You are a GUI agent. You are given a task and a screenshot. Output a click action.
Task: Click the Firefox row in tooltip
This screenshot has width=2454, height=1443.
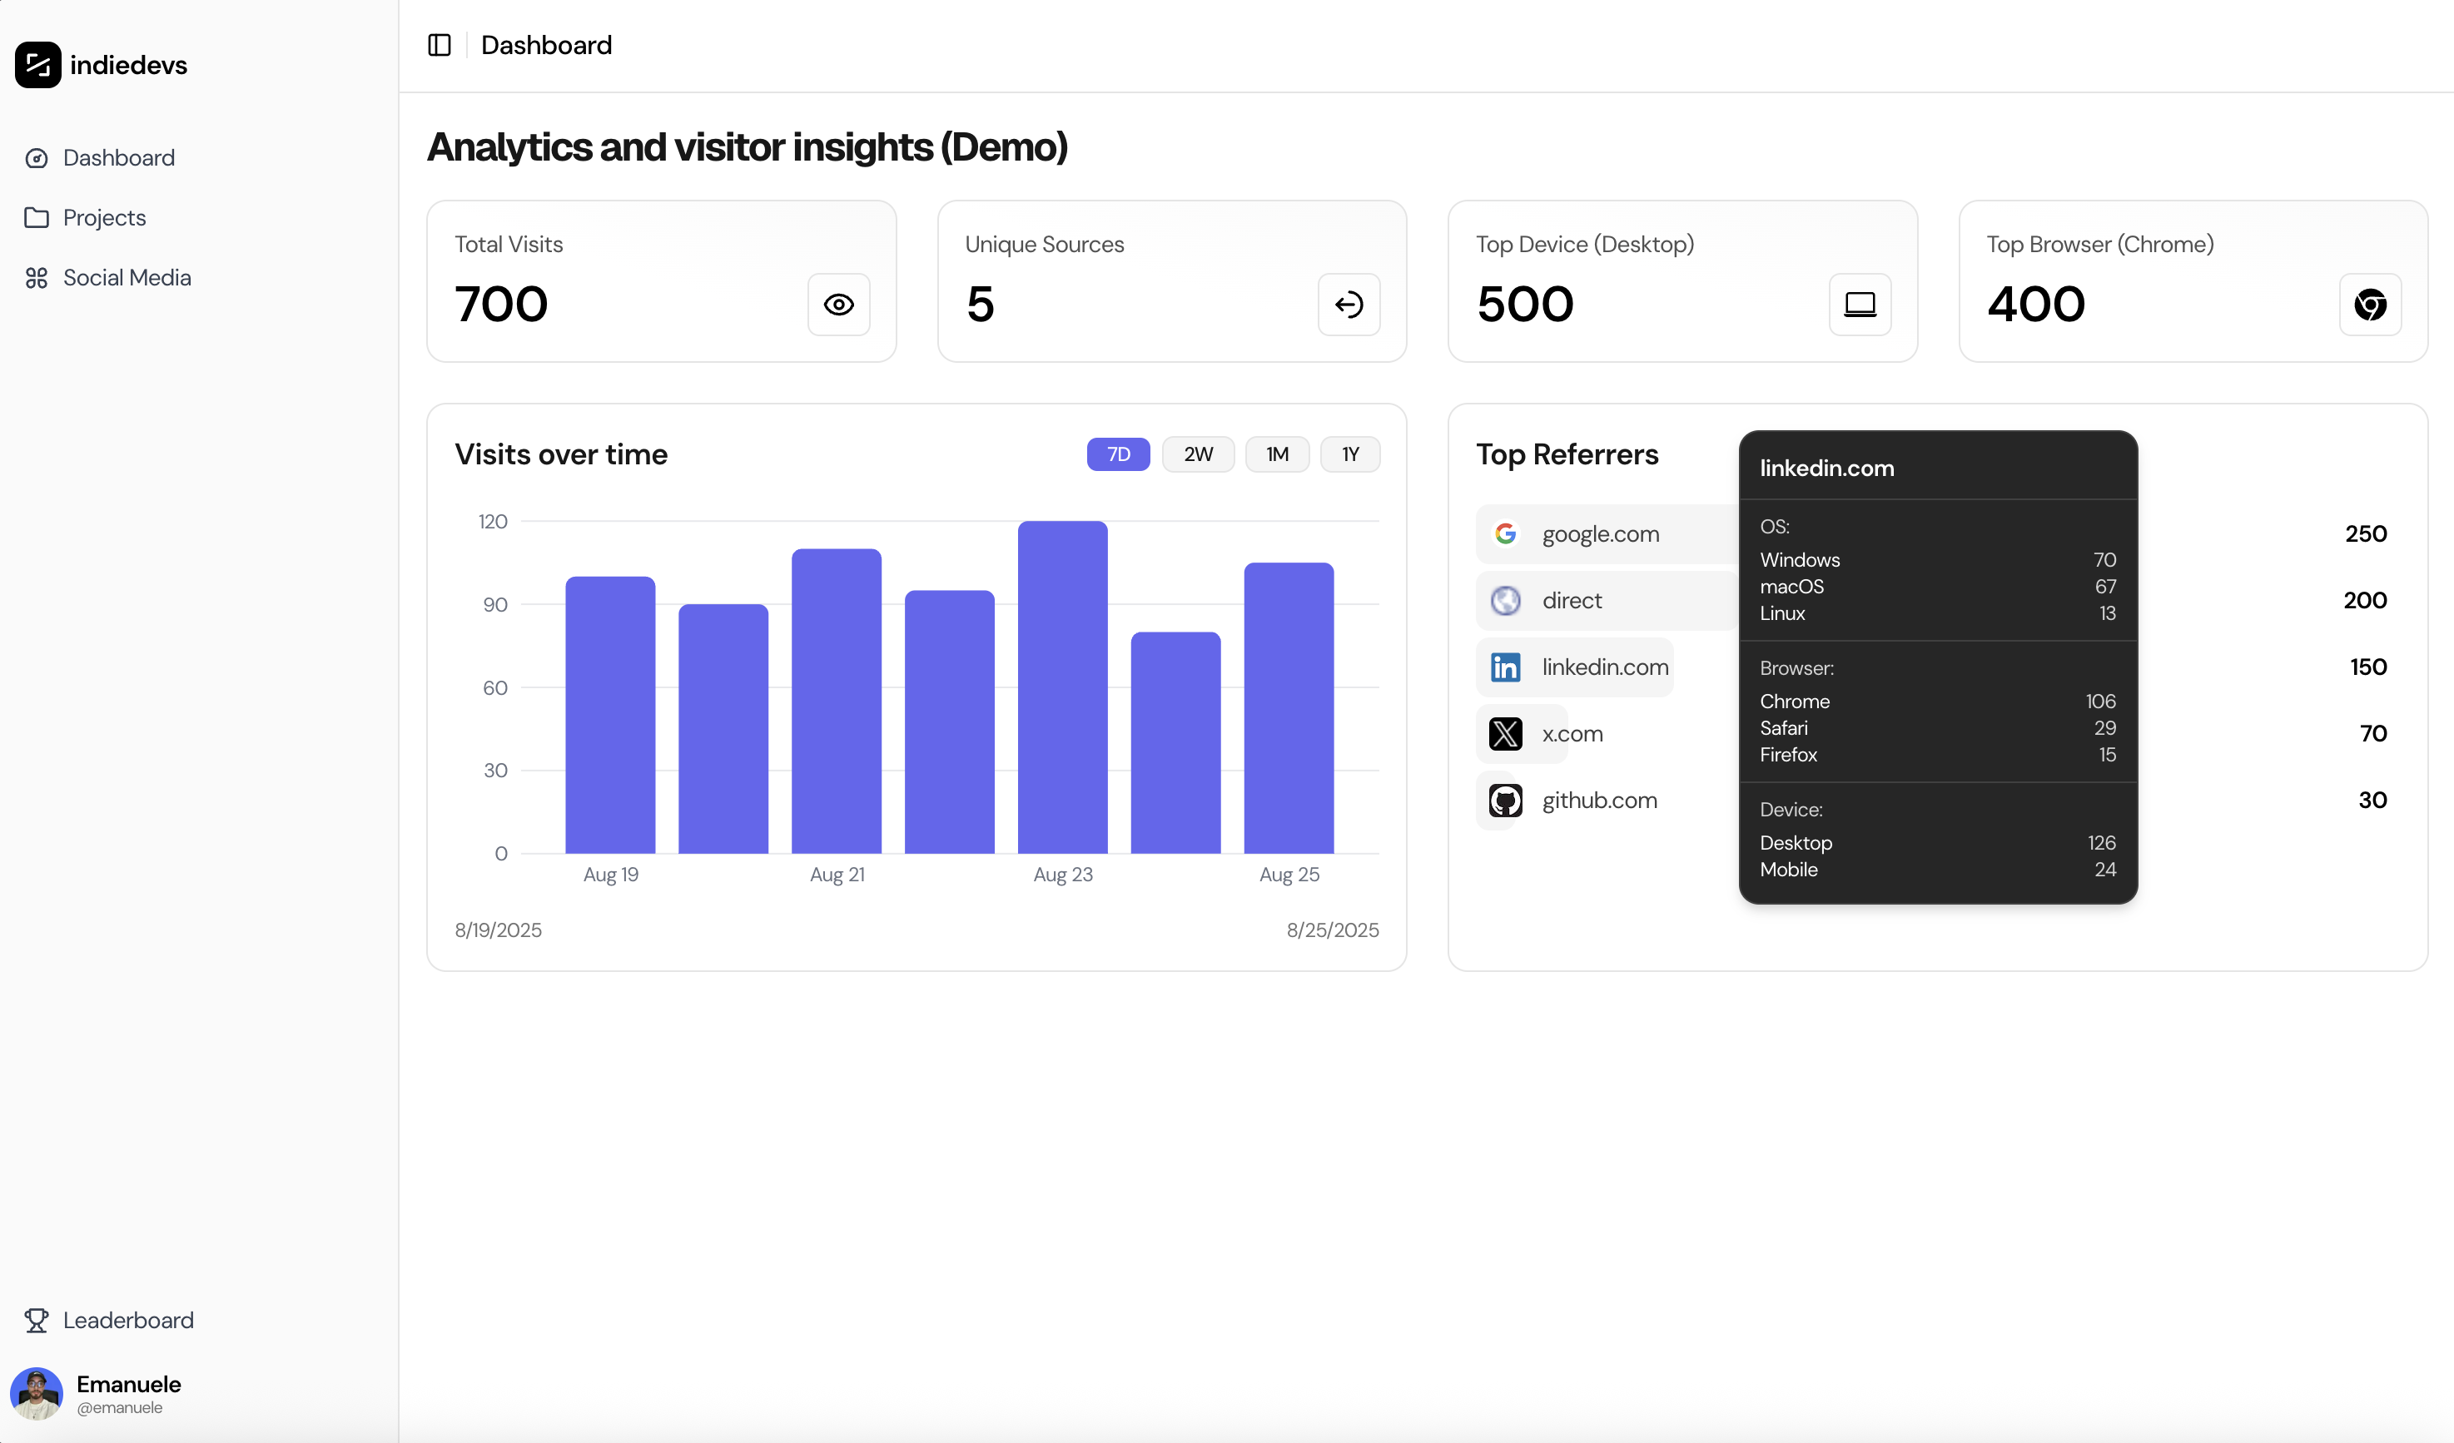point(1938,755)
